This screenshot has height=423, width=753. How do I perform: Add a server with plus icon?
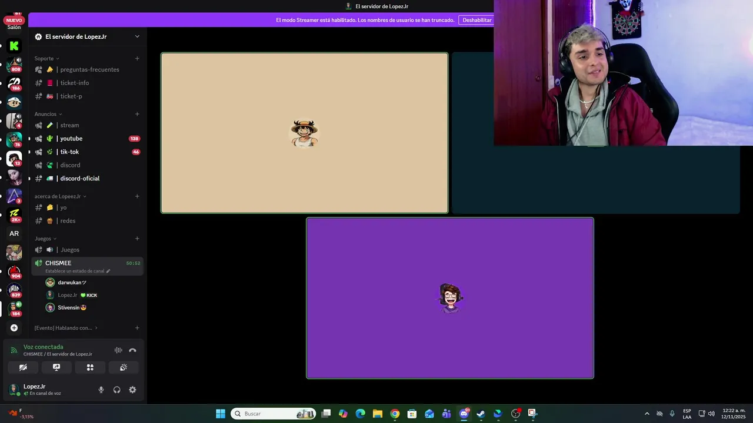coord(14,328)
